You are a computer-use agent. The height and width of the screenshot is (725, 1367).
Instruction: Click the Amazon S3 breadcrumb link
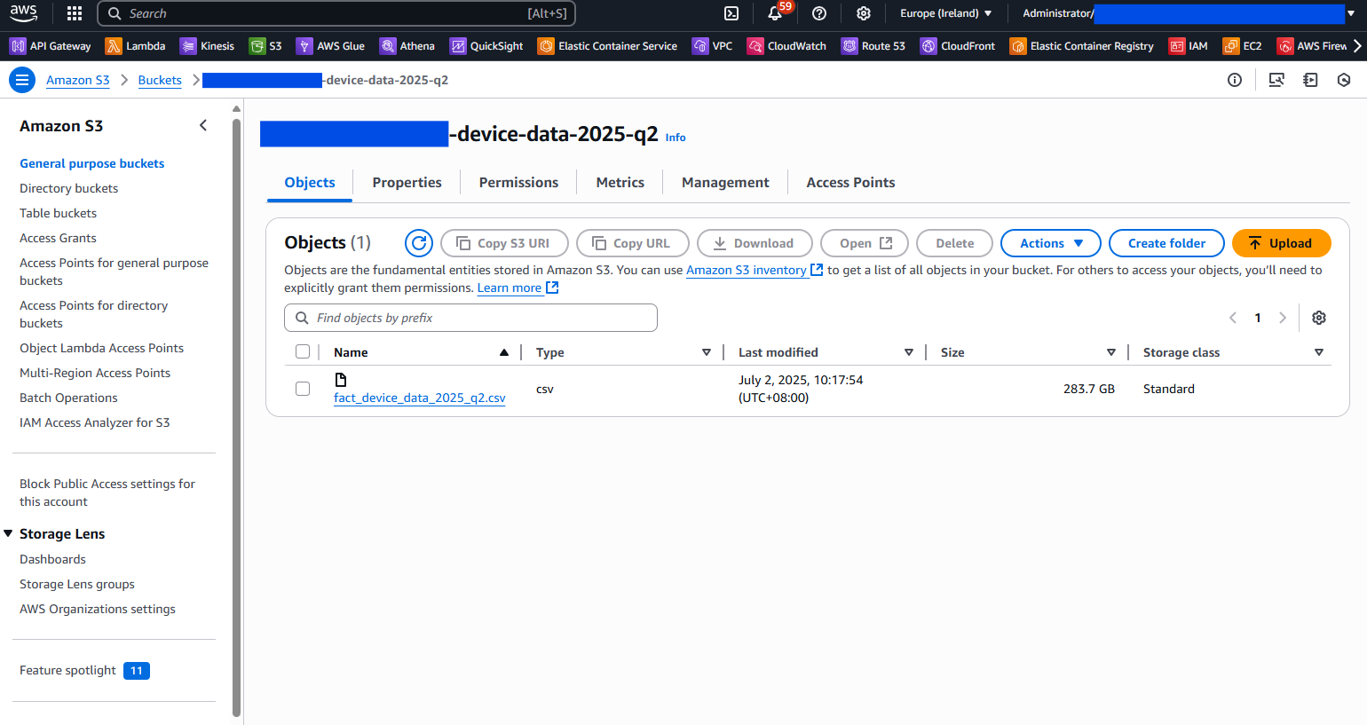coord(78,80)
